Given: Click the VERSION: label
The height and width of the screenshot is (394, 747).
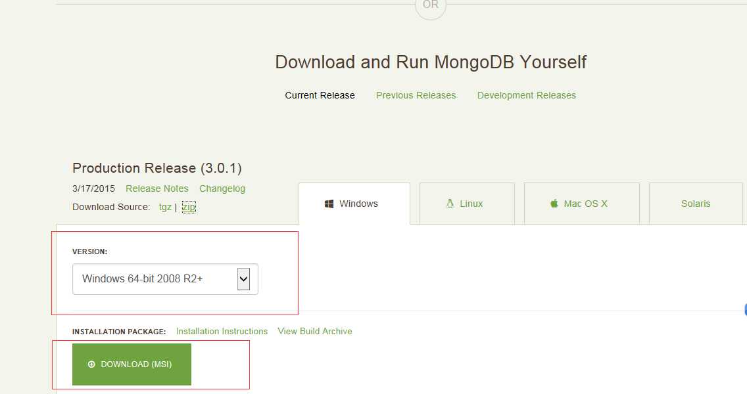Looking at the screenshot, I should coord(89,252).
